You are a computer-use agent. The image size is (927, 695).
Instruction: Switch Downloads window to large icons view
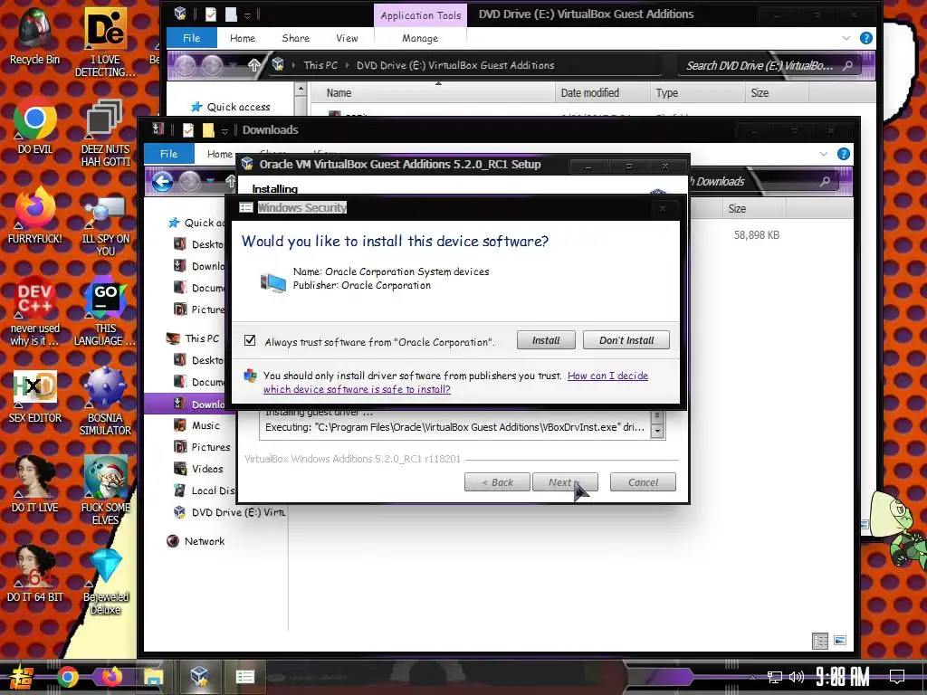click(839, 641)
